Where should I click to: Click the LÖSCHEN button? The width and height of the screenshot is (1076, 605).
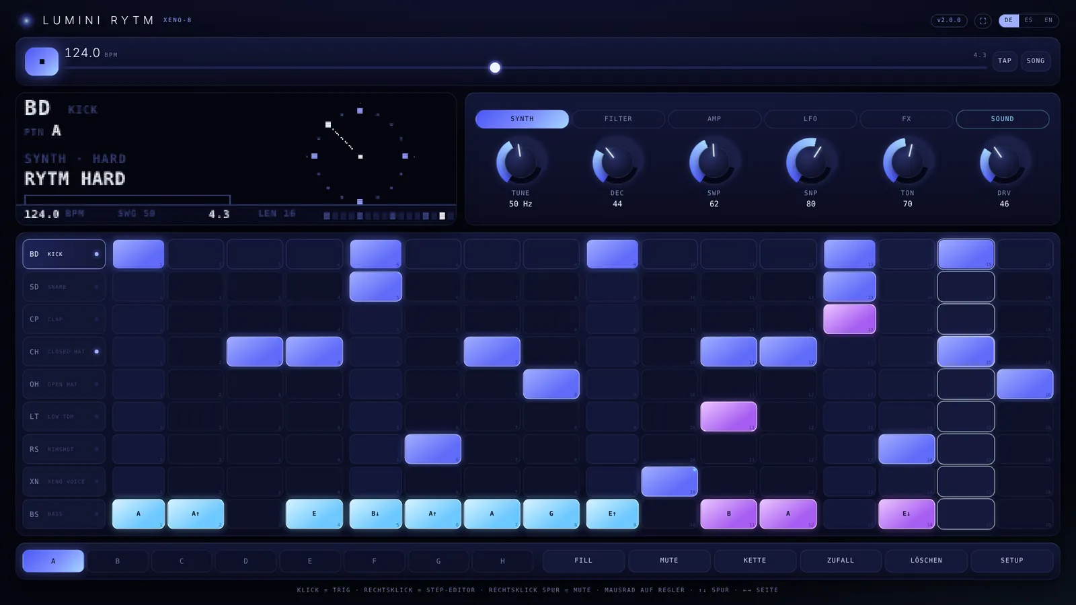coord(926,561)
